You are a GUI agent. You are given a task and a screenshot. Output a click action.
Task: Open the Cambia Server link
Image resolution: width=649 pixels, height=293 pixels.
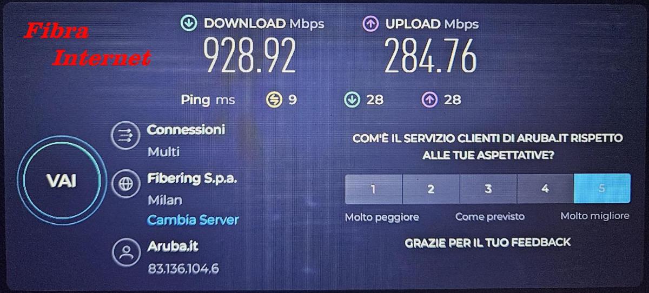pos(193,220)
